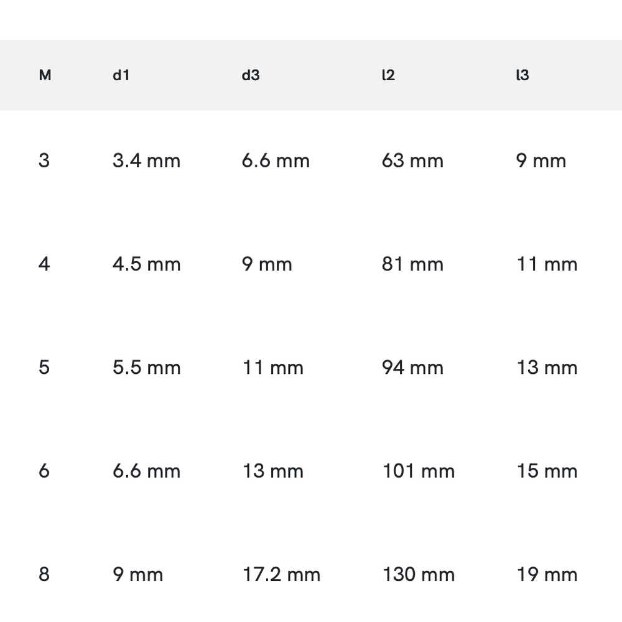Screen dimensions: 622x622
Task: Click the 17.2 mm cell
Action: pos(281,574)
